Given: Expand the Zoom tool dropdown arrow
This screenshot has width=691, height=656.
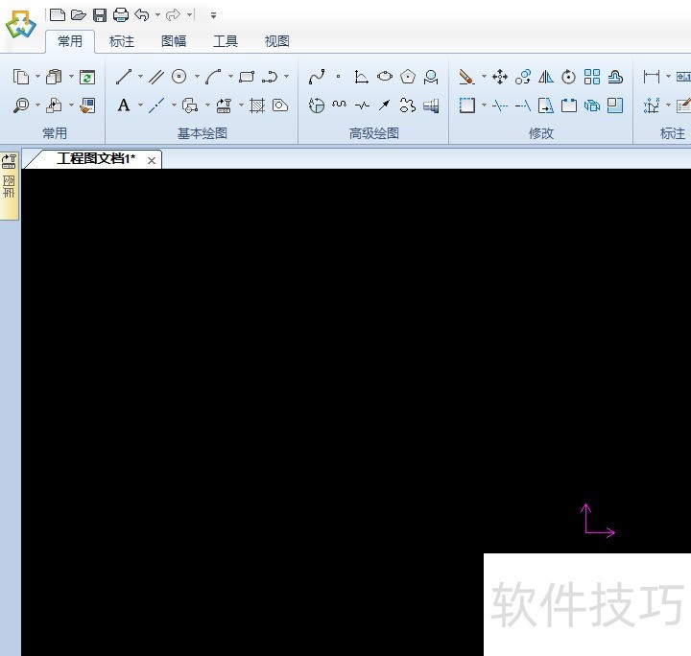Looking at the screenshot, I should click(37, 105).
